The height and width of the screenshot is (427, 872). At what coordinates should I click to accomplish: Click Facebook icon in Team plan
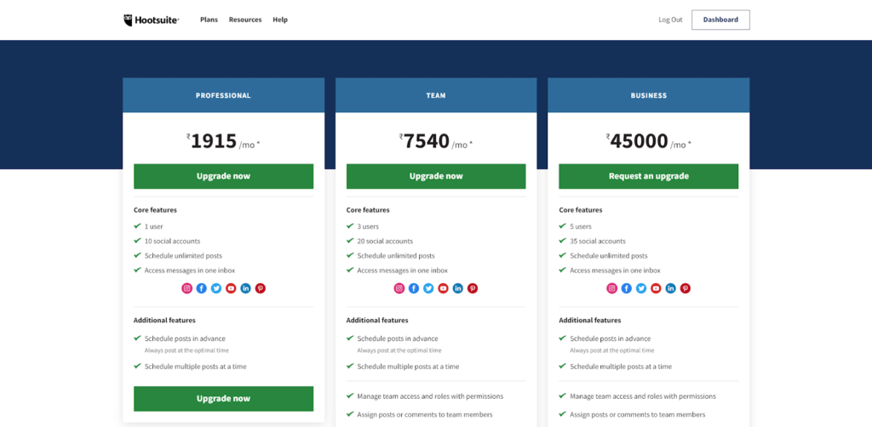click(x=414, y=288)
